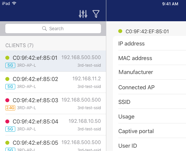Click the magnifier icon in search bar

click(45, 29)
